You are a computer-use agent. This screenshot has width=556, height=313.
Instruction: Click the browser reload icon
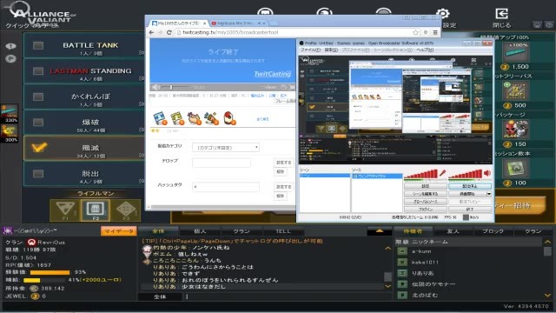click(x=169, y=32)
